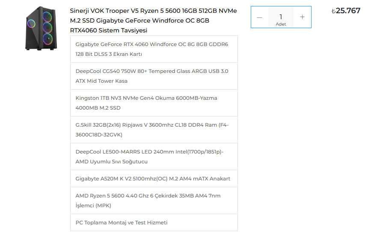Select the PC Toplama Montaj ve Test Hizmeti row
The width and height of the screenshot is (371, 235).
click(x=154, y=223)
